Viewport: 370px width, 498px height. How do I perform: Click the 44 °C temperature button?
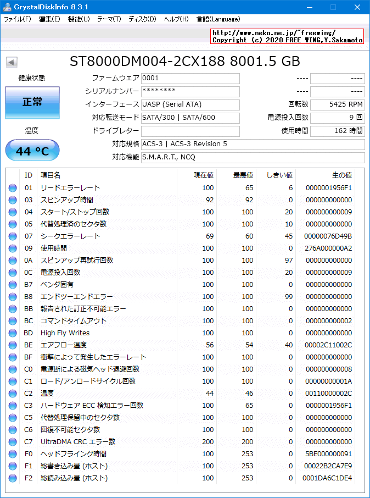32,151
